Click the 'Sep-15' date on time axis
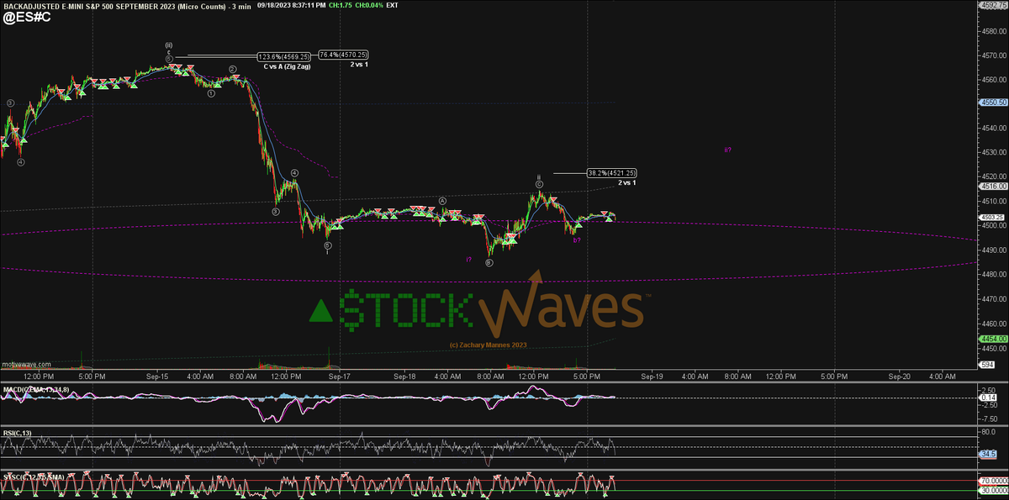The height and width of the screenshot is (500, 1009). tap(157, 377)
